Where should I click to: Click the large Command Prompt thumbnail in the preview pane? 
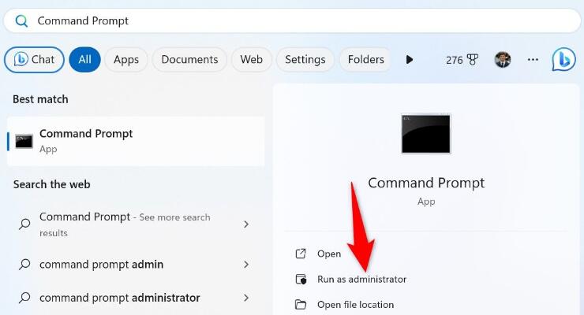click(x=425, y=134)
